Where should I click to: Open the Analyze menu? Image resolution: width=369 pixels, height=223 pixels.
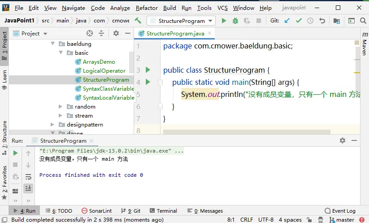tap(120, 8)
